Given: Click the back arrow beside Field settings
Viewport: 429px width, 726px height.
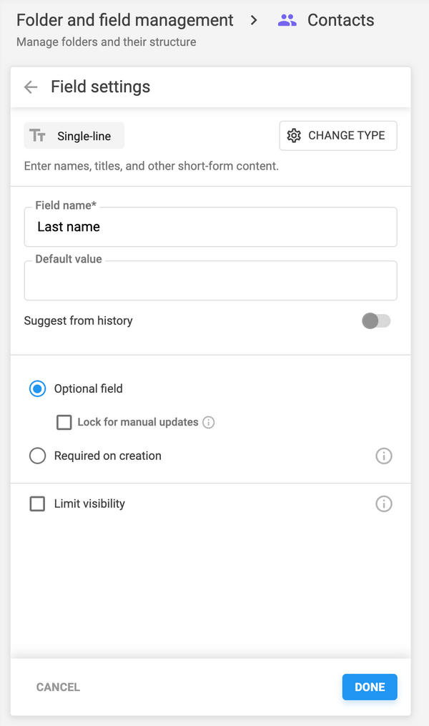Looking at the screenshot, I should pos(31,87).
